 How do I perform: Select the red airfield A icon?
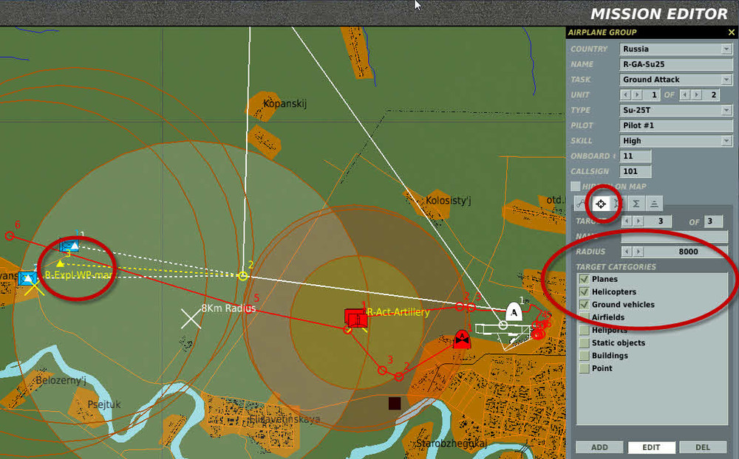(461, 339)
